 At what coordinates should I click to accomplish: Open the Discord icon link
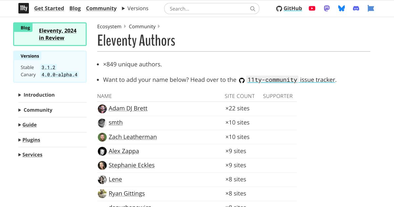356,9
